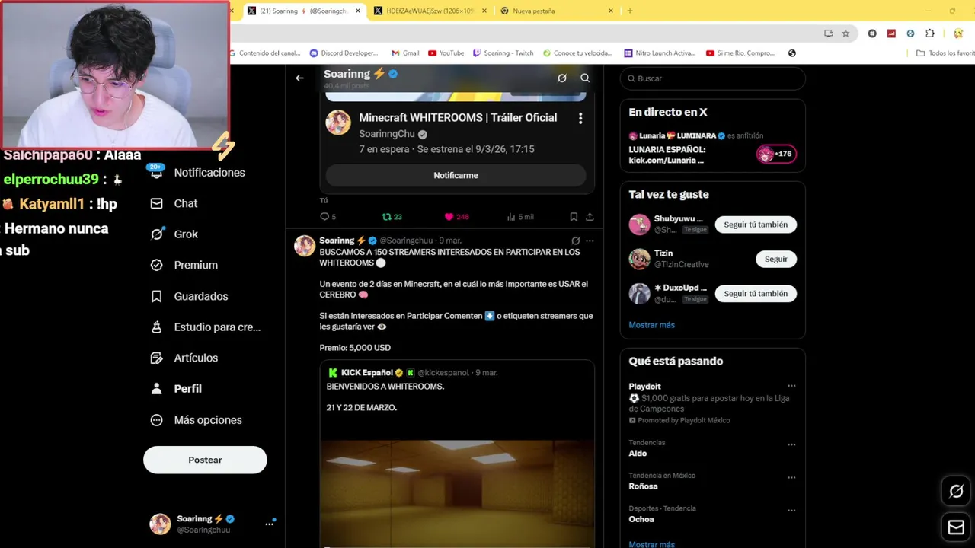The height and width of the screenshot is (548, 975).
Task: Bookmark this page with the star icon
Action: pos(846,33)
